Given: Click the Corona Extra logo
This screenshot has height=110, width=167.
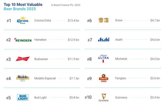Looking at the screenshot, I should pos(23,21).
